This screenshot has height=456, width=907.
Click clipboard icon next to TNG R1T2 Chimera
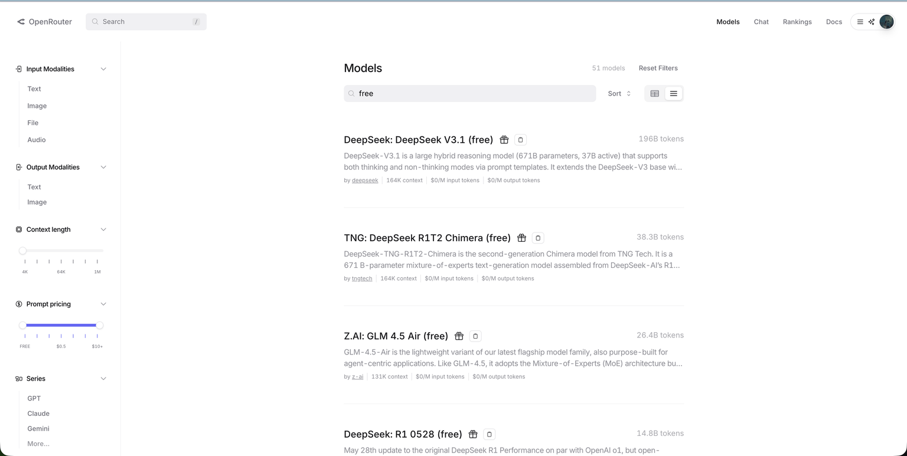click(x=538, y=238)
